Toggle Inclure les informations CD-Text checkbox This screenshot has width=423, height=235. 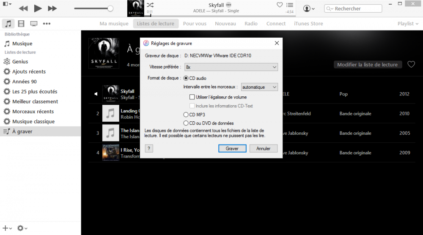coord(192,106)
